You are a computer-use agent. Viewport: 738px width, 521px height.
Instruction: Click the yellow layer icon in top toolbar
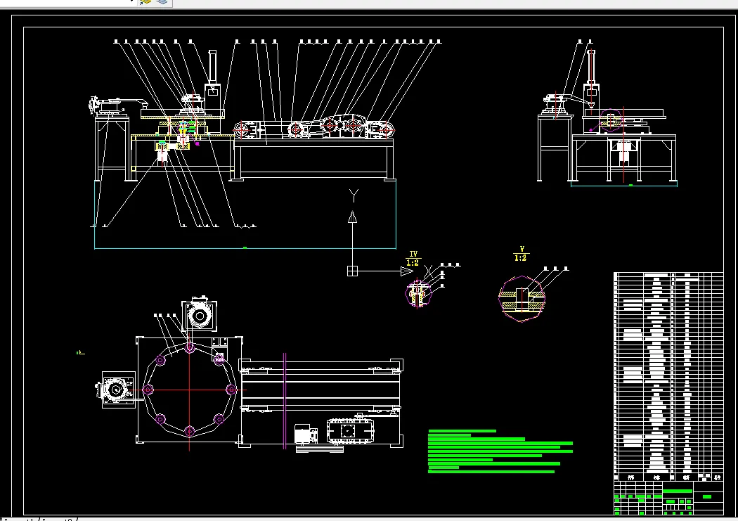(145, 2)
